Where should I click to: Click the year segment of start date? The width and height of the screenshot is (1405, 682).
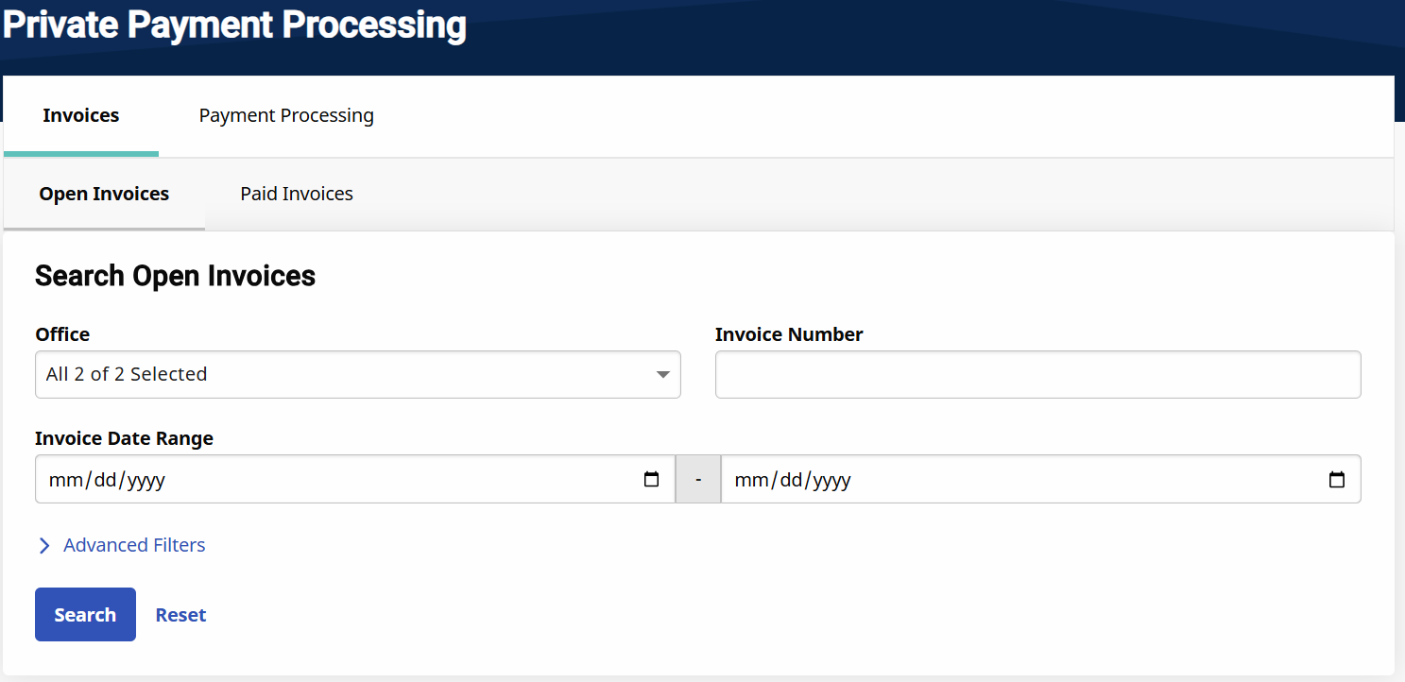(146, 480)
